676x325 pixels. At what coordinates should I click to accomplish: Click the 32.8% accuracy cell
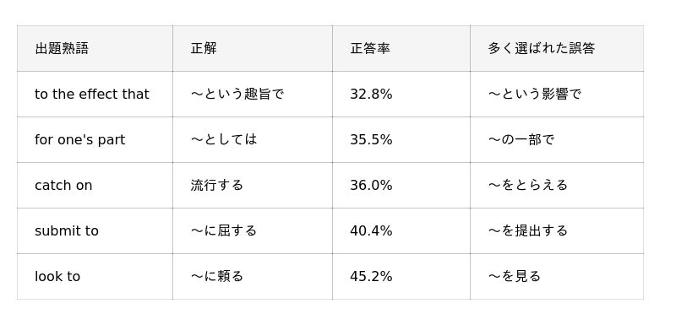401,95
